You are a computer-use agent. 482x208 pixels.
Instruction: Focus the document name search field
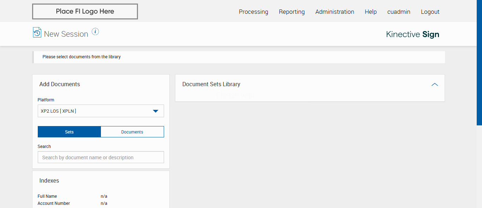coord(101,158)
